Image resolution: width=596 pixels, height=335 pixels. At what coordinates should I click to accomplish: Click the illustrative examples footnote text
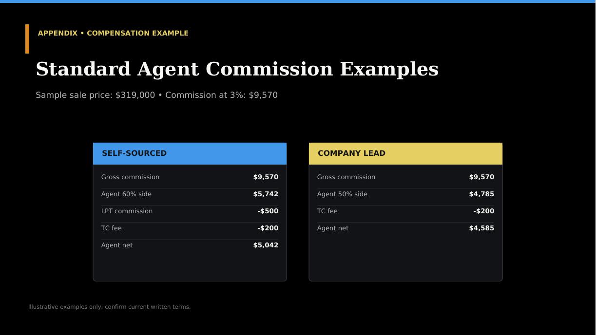(x=110, y=307)
